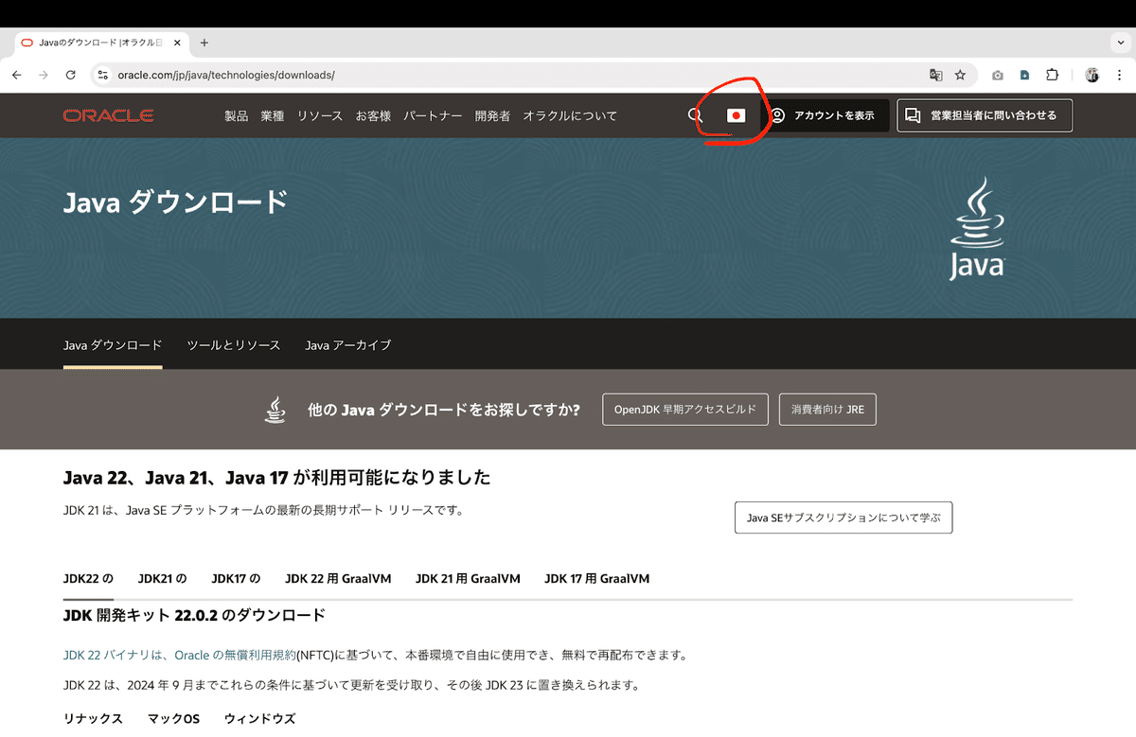Click the small Java cup icon

tap(275, 410)
